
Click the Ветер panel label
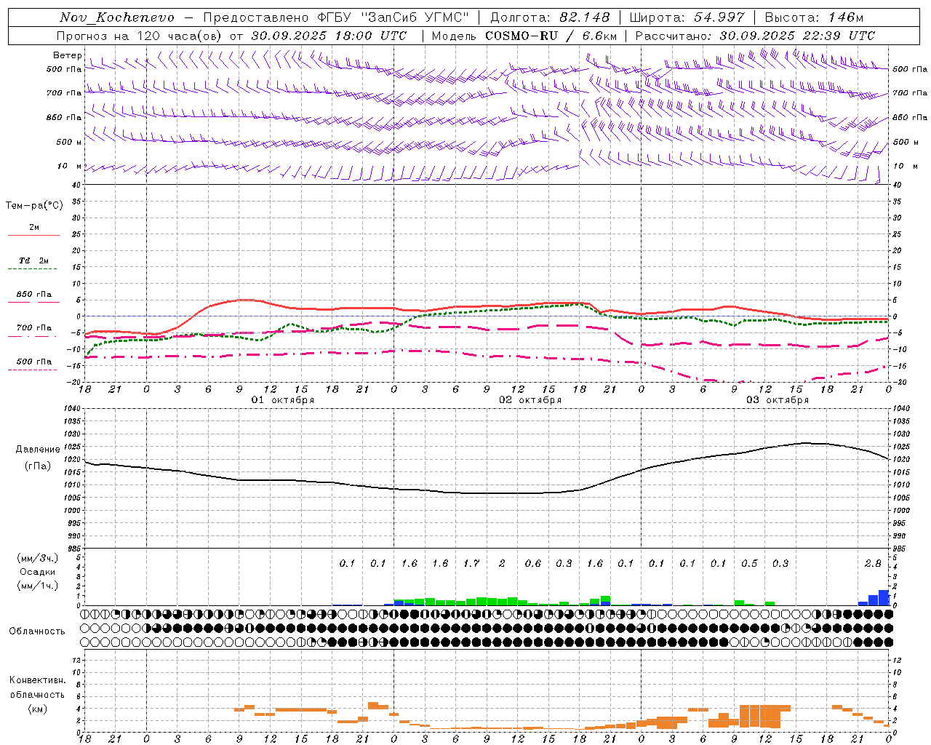tap(68, 55)
